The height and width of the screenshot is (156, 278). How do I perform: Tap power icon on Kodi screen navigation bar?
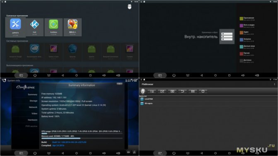pyautogui.click(x=35, y=153)
